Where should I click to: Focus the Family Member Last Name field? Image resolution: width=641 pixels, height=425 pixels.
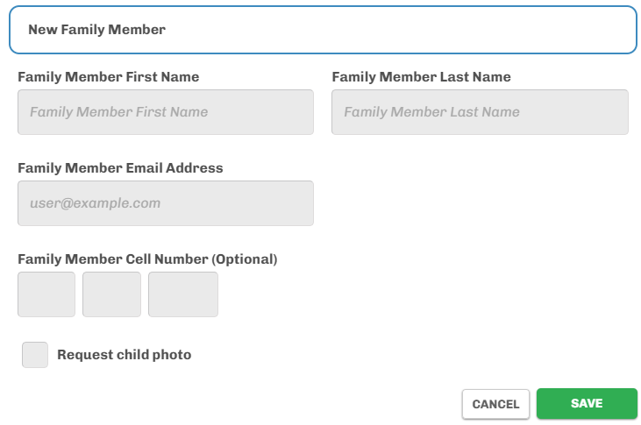click(480, 112)
